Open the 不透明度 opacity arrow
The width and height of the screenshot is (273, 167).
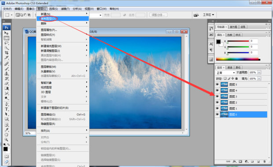point(259,72)
